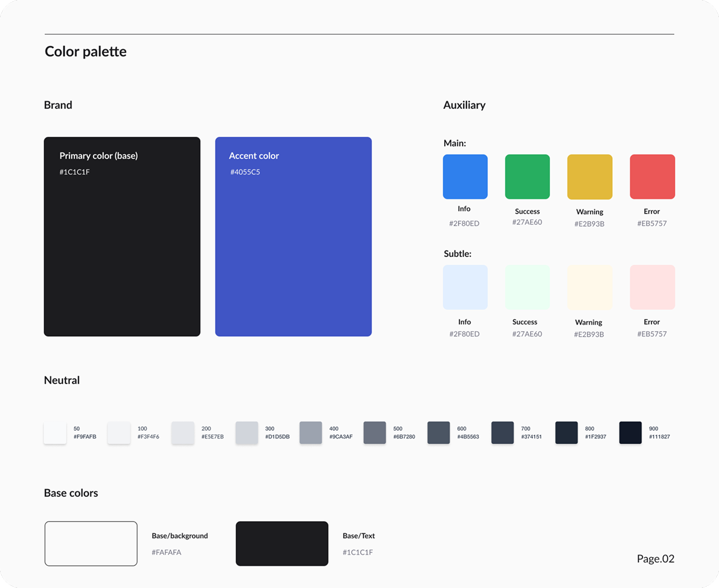Select the Neutral 300 gray swatch

tap(247, 433)
